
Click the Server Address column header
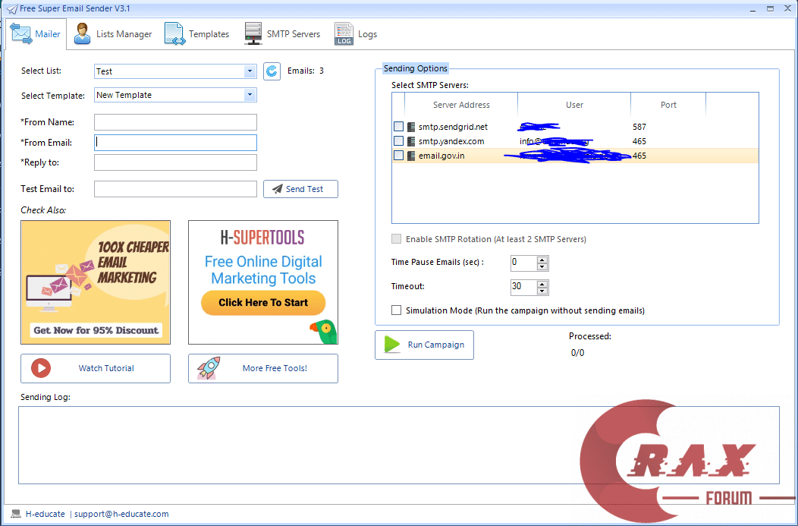[x=461, y=105]
